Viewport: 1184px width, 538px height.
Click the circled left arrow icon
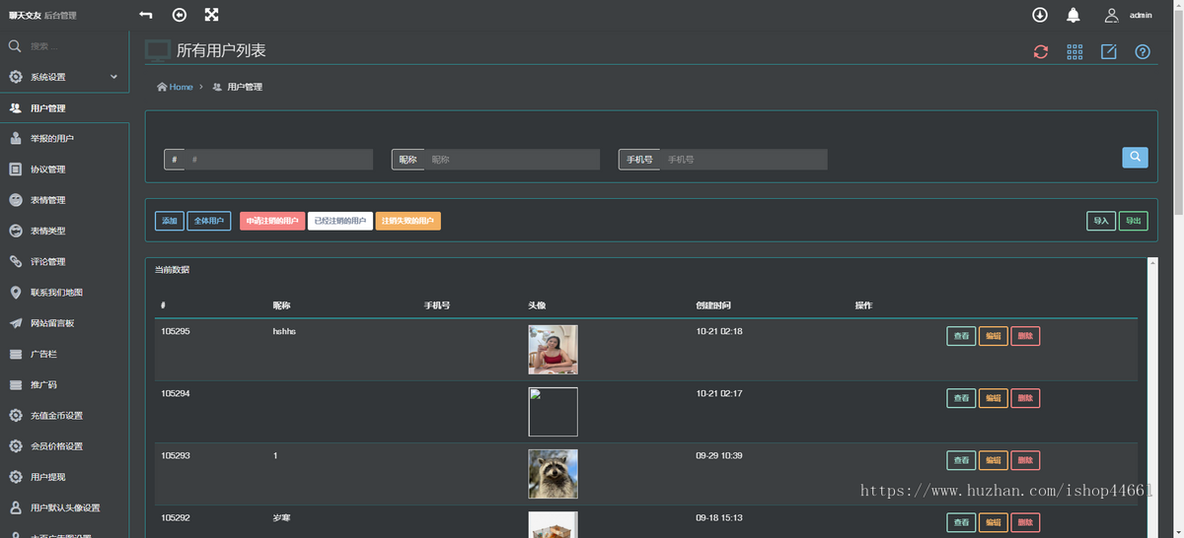tap(179, 15)
